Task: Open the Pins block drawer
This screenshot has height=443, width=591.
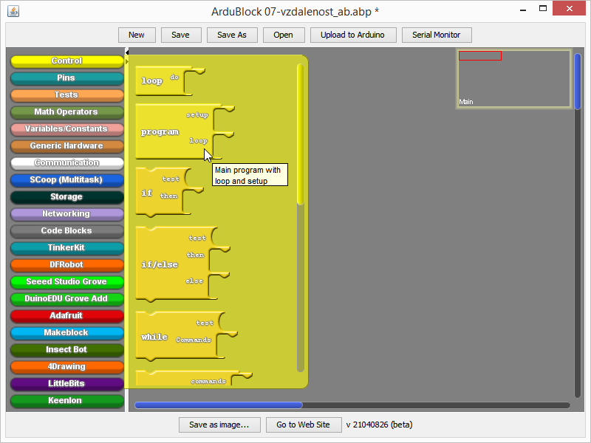Action: coord(66,78)
